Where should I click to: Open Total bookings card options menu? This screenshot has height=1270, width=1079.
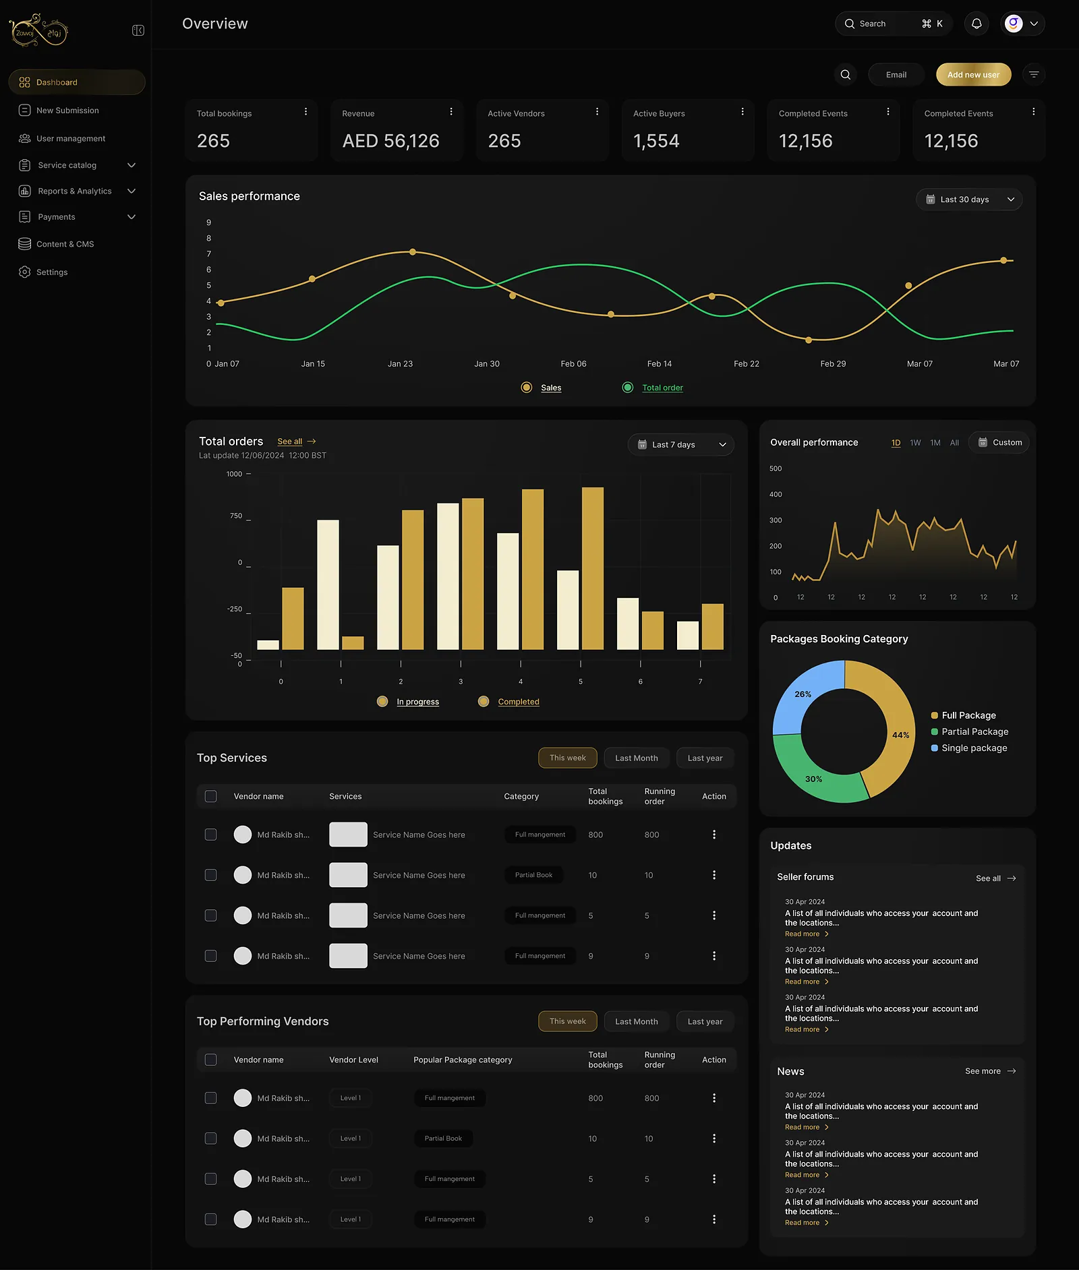[305, 112]
